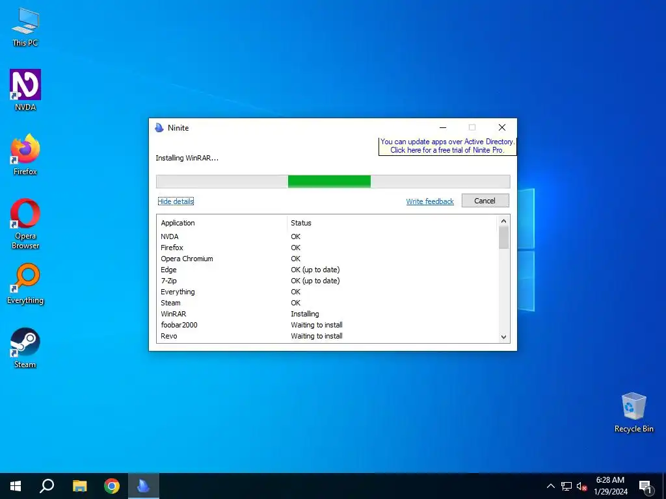Image resolution: width=666 pixels, height=499 pixels.
Task: Select the Firefox desktop shortcut
Action: pyautogui.click(x=25, y=155)
